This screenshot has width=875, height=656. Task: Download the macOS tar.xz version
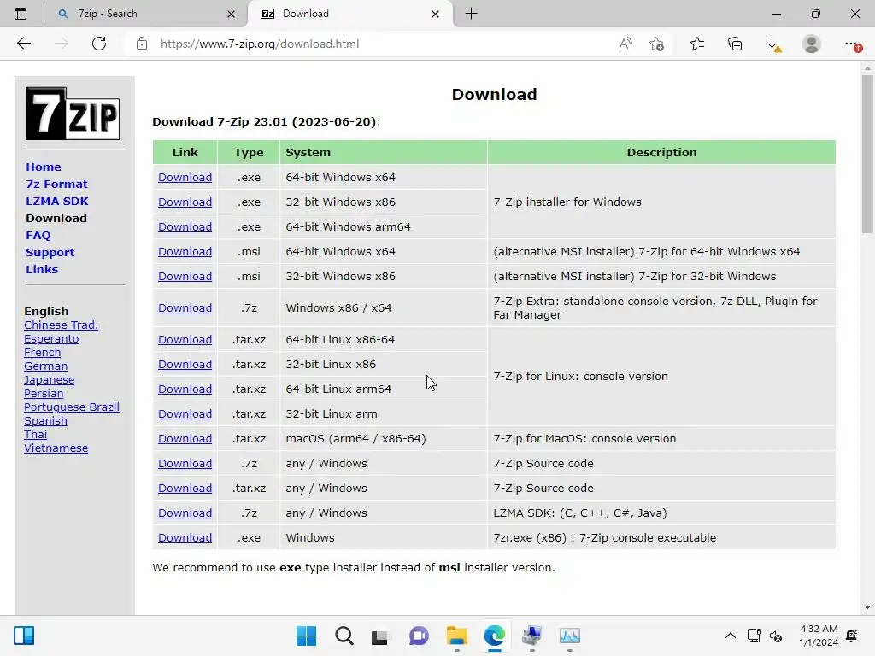coord(185,439)
